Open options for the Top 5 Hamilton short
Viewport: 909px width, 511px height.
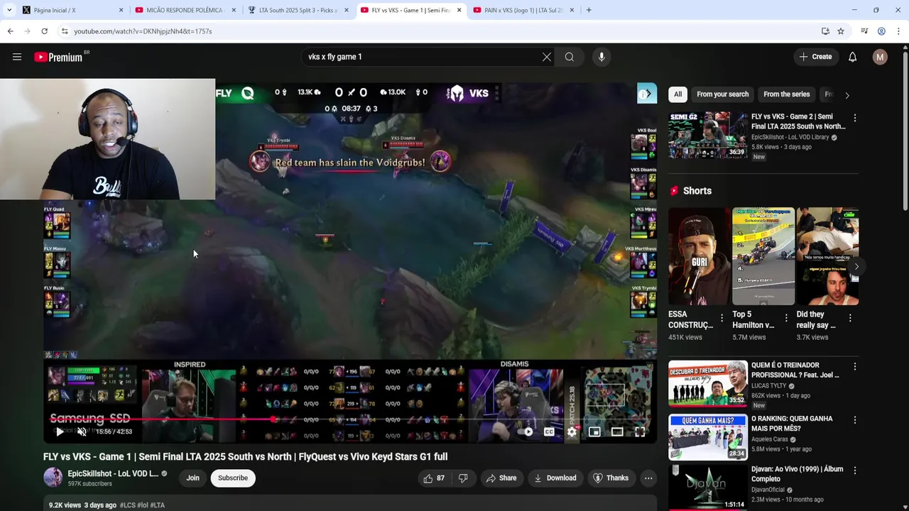click(x=785, y=318)
